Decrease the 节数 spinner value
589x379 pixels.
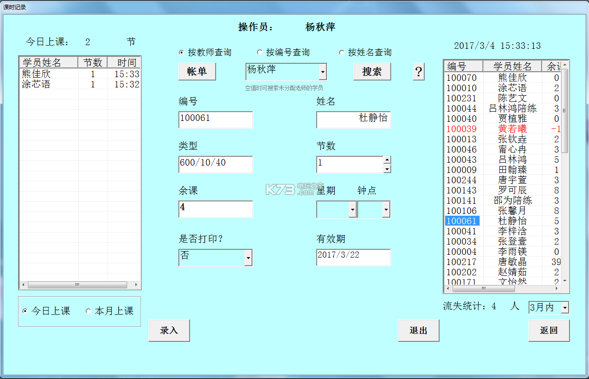387,169
